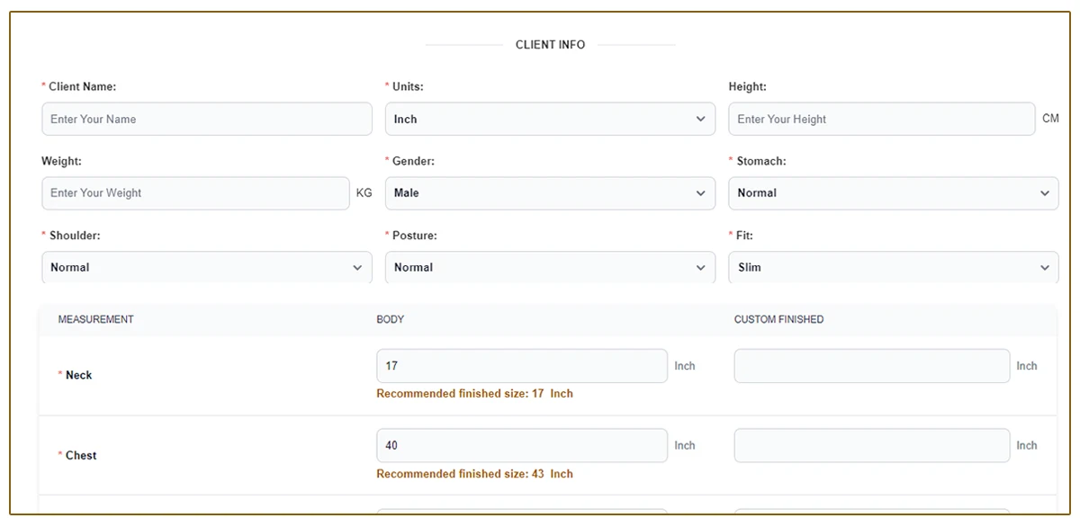Click the BODY column header
The width and height of the screenshot is (1080, 527).
click(x=390, y=319)
